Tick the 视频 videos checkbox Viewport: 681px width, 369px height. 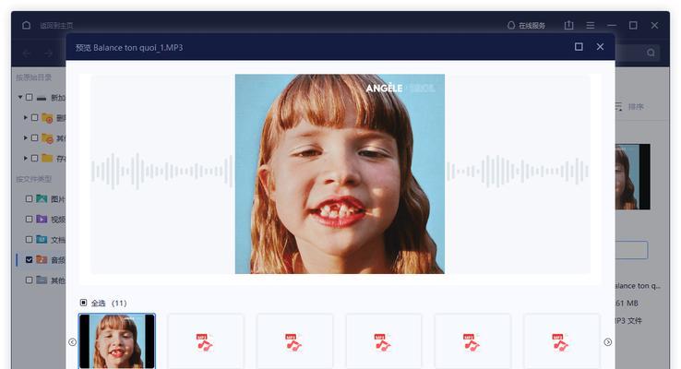(30, 219)
